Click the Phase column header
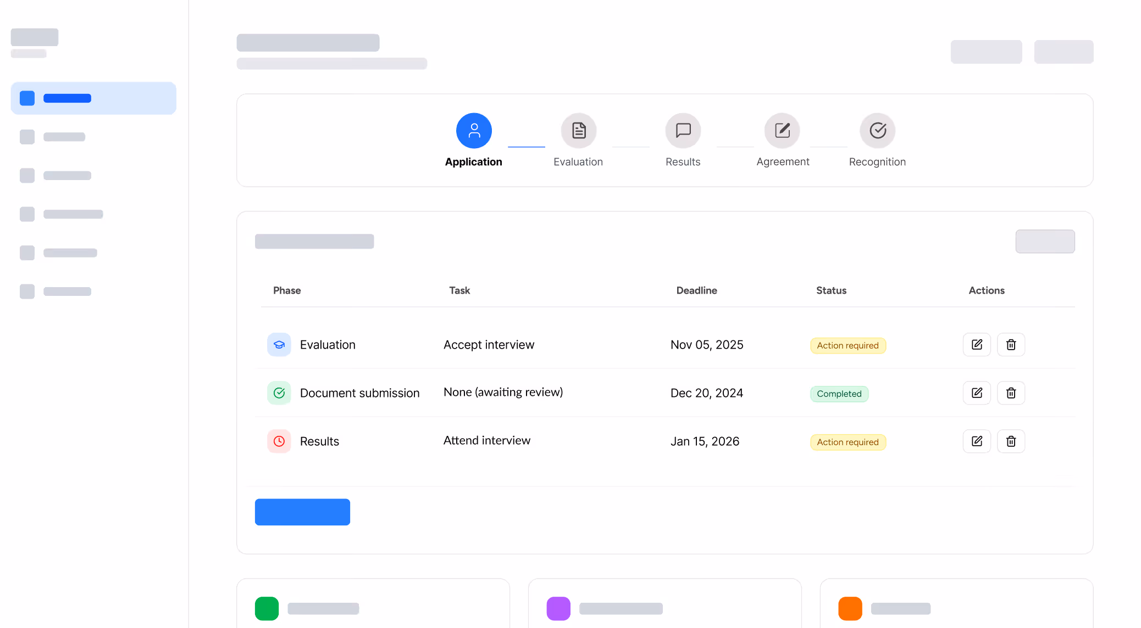Image resolution: width=1141 pixels, height=628 pixels. 287,290
